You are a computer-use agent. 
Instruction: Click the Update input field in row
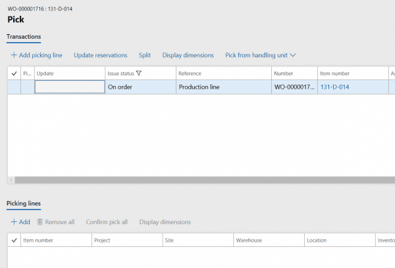click(69, 87)
